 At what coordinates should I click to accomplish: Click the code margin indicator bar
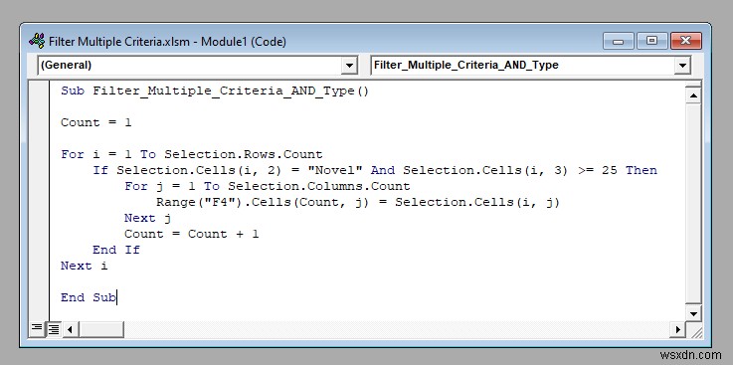point(39,201)
